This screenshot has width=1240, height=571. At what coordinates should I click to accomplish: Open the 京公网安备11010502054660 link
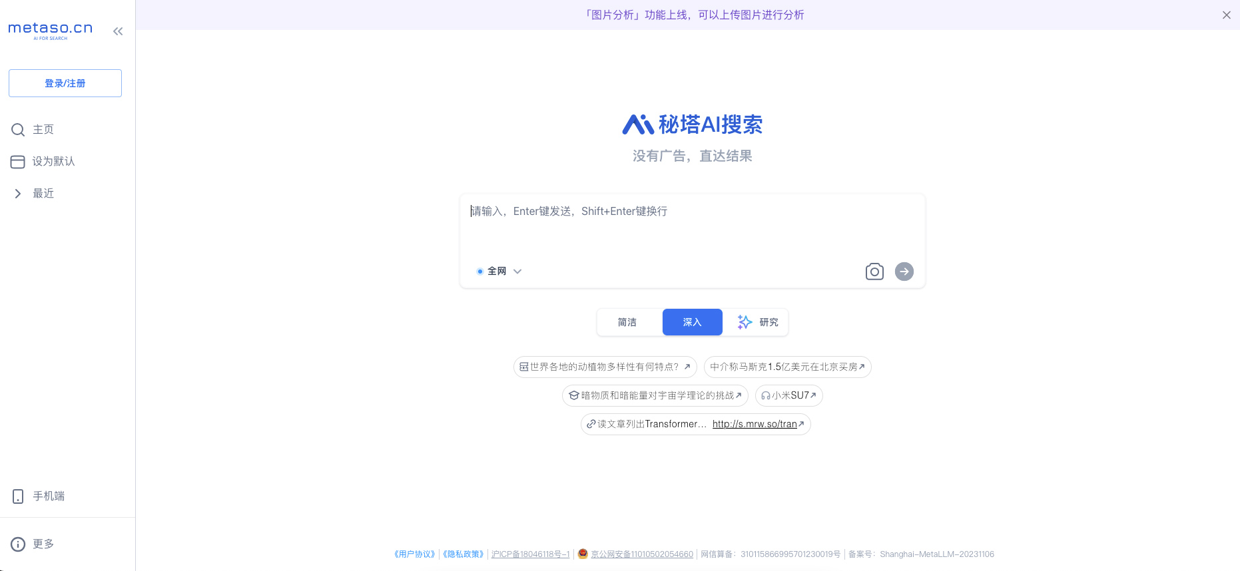[x=642, y=554]
